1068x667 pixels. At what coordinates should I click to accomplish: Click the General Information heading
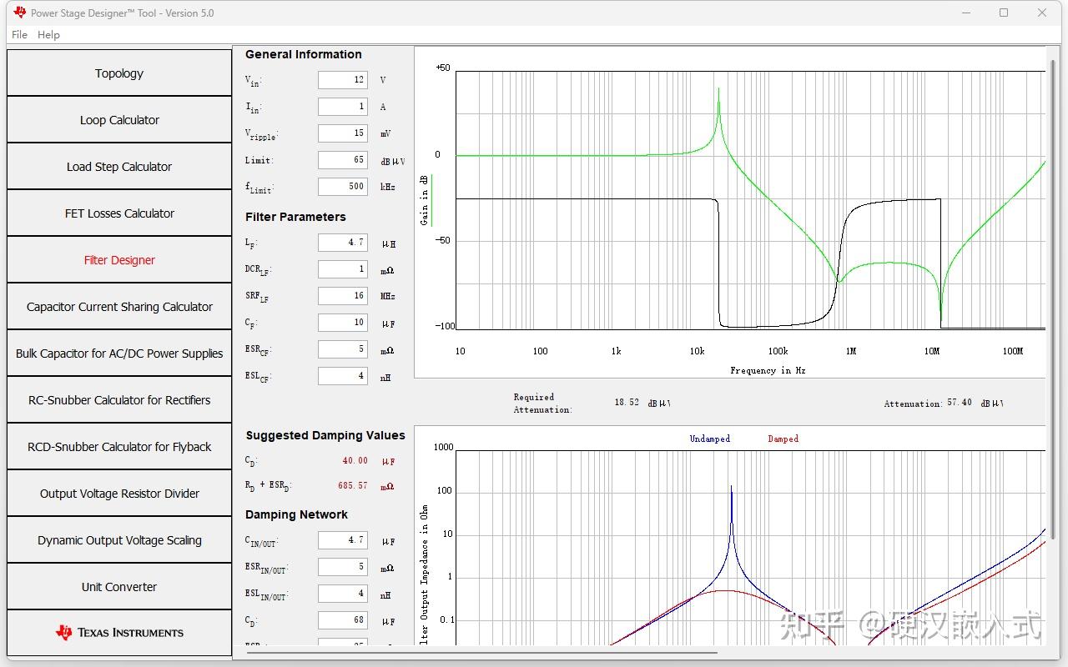[x=304, y=54]
